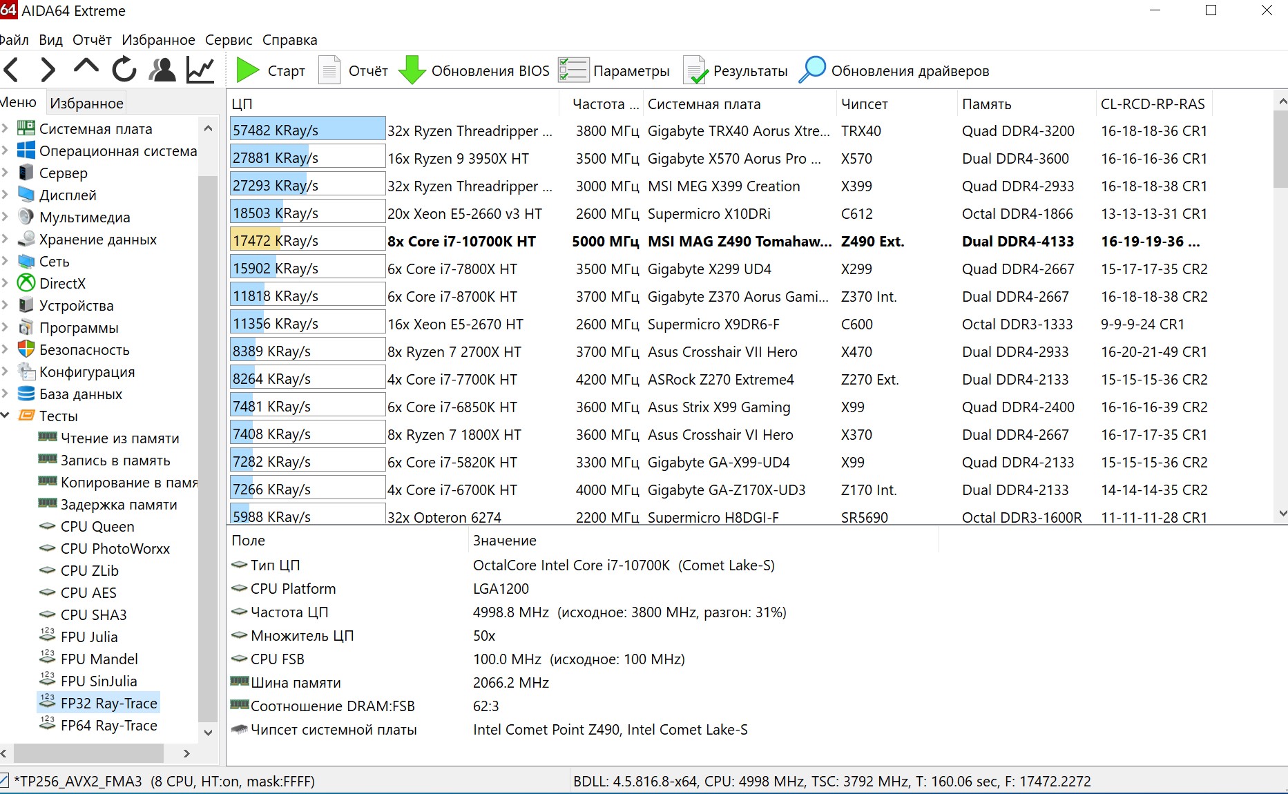The height and width of the screenshot is (794, 1288).
Task: Expand the Системная плата tree node
Action: pyautogui.click(x=6, y=128)
